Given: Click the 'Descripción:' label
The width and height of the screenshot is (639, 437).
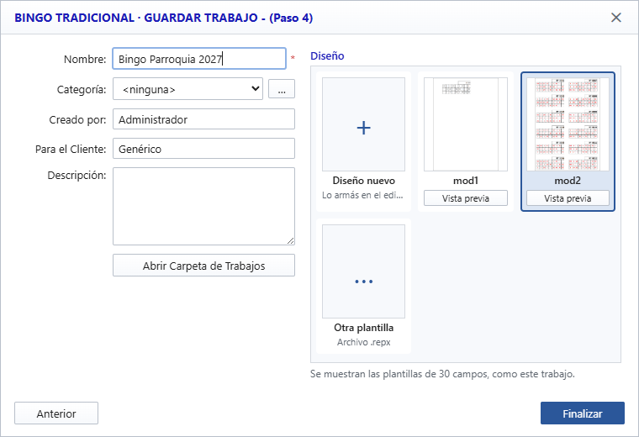Looking at the screenshot, I should click(77, 175).
